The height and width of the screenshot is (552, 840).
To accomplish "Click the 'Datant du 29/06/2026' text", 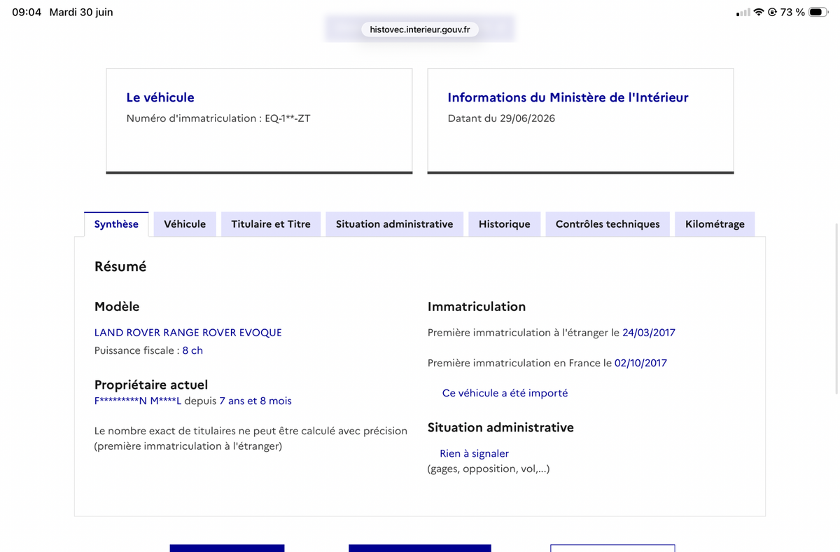I will (x=501, y=118).
